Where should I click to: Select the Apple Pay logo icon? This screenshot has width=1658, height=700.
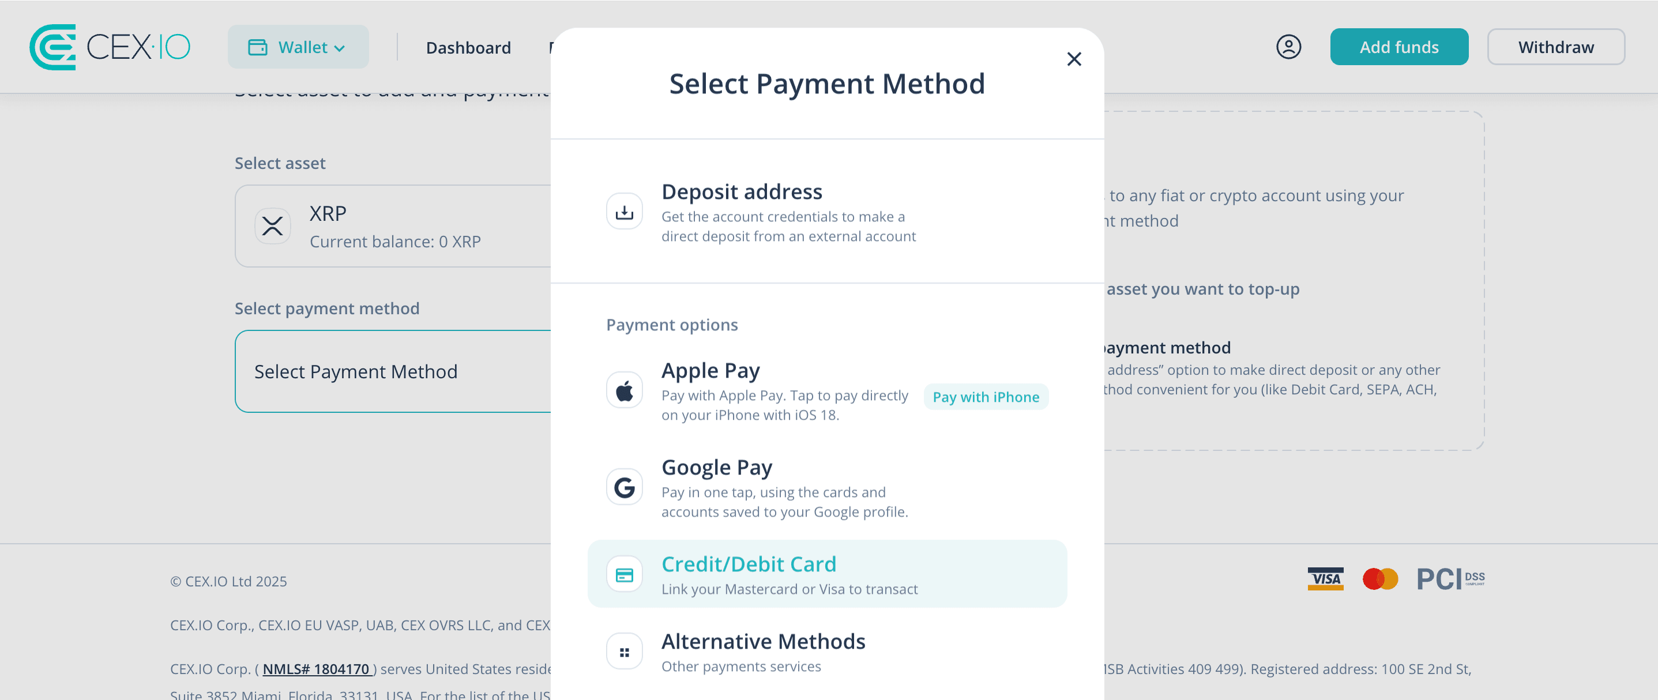tap(625, 390)
